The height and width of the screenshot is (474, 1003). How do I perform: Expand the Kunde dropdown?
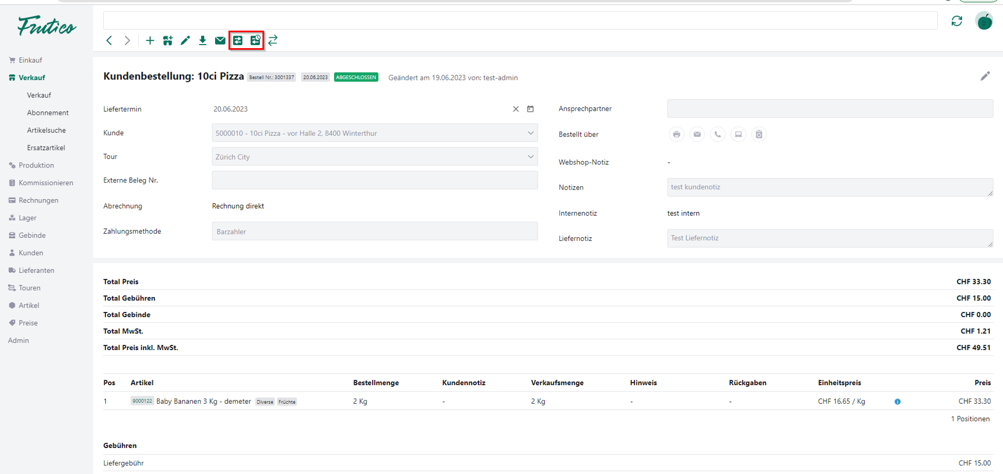(x=530, y=133)
